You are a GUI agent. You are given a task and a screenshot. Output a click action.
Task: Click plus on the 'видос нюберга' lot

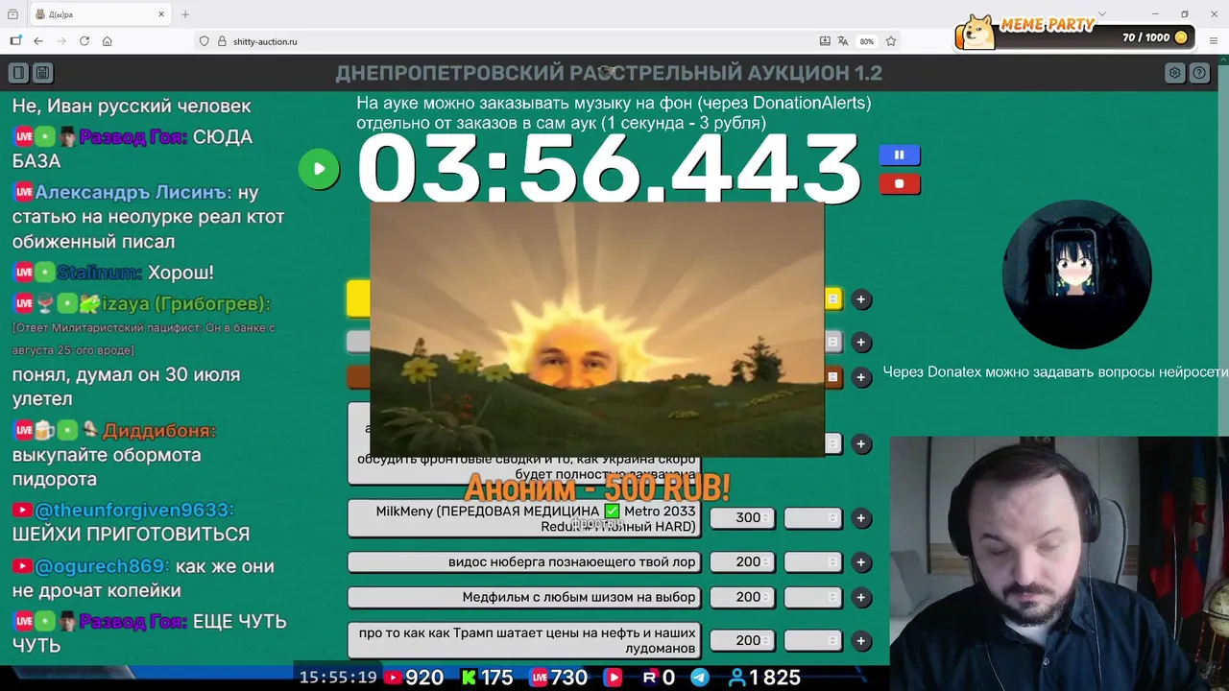pyautogui.click(x=861, y=562)
